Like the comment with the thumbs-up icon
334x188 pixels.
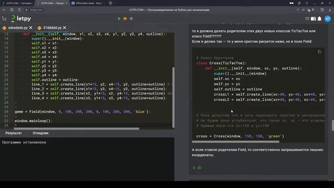[199, 168]
